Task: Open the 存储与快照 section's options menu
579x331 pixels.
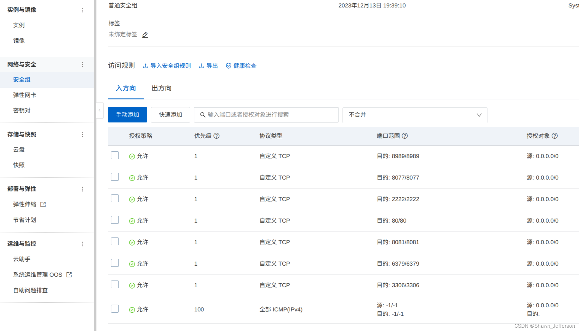Action: [82, 134]
